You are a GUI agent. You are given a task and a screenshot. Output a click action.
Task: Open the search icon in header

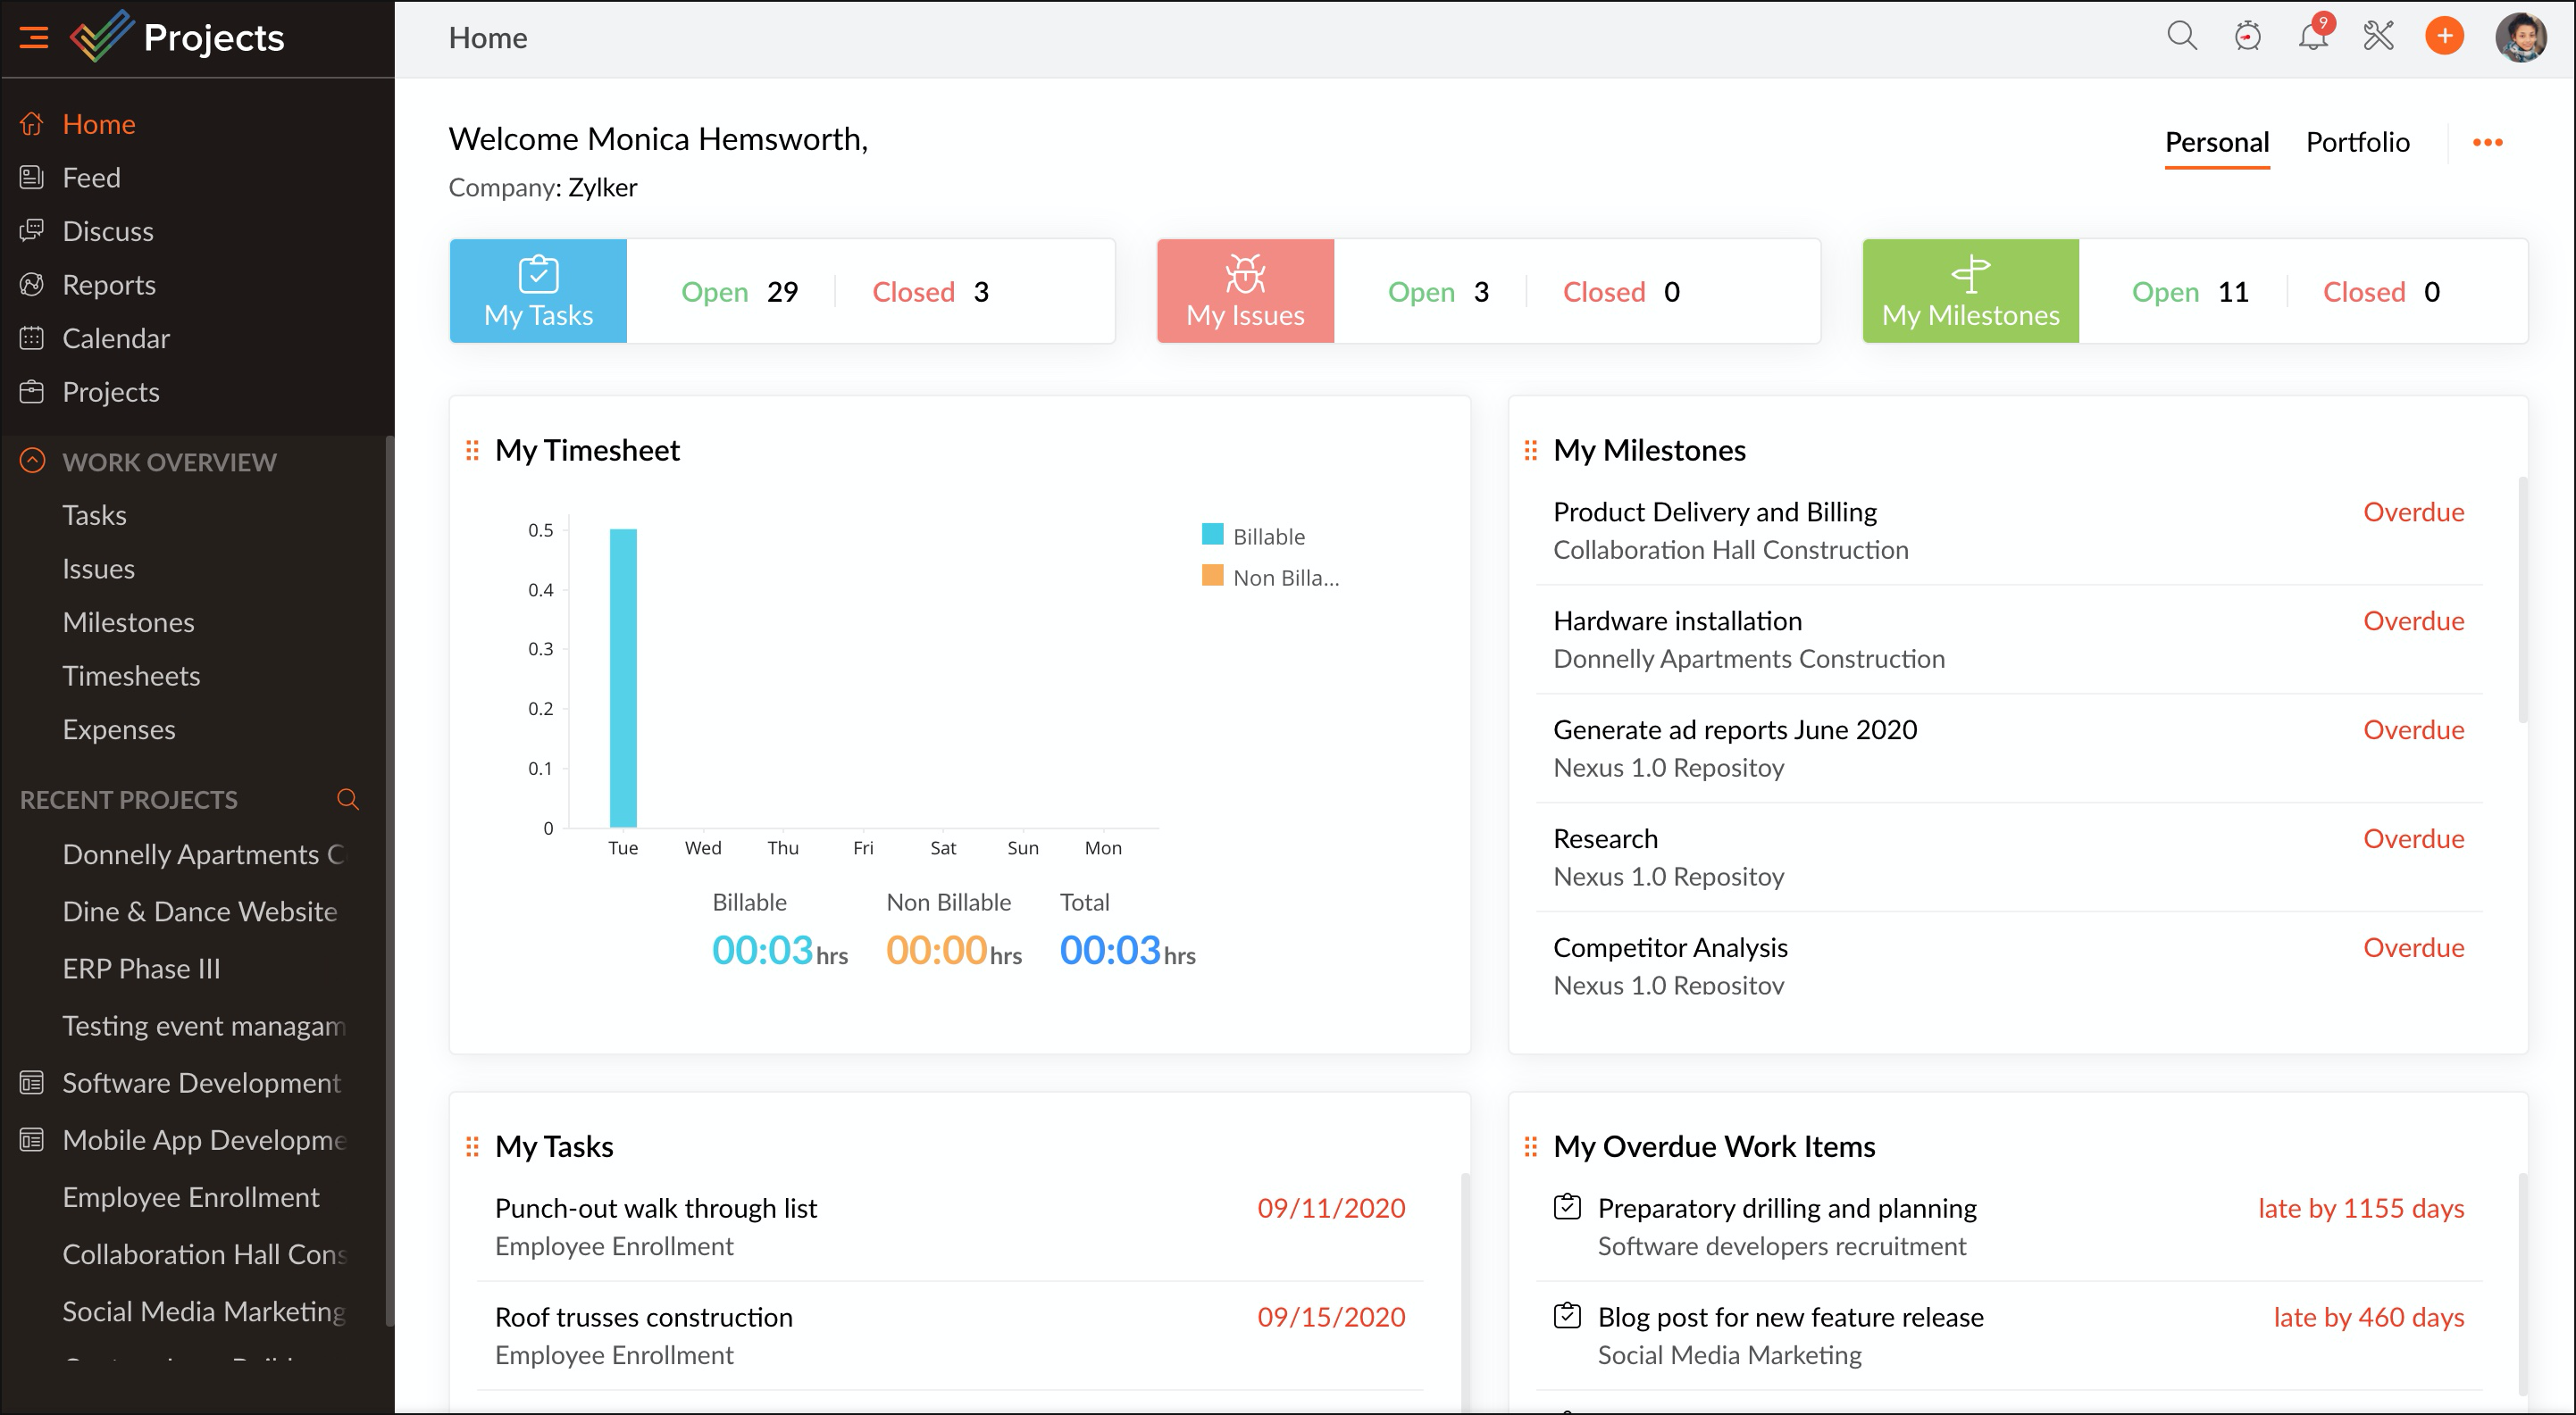click(x=2181, y=37)
